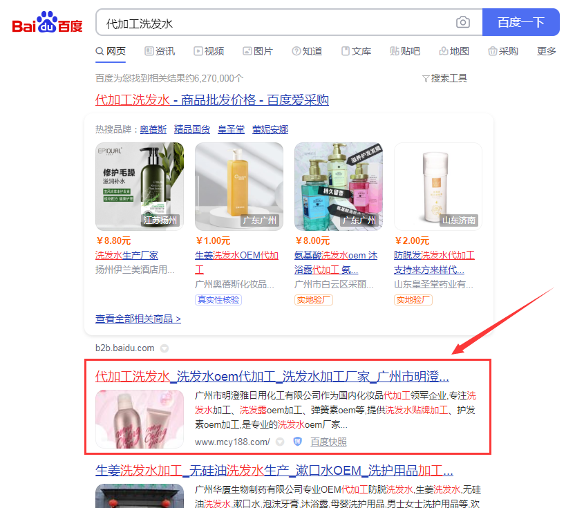Expand dropdown arrow next to b2b.baidu.com
The width and height of the screenshot is (584, 508).
pyautogui.click(x=164, y=348)
